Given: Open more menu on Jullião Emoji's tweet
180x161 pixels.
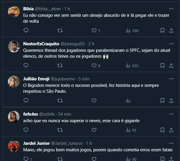Looking at the screenshot, I should coord(171,79).
